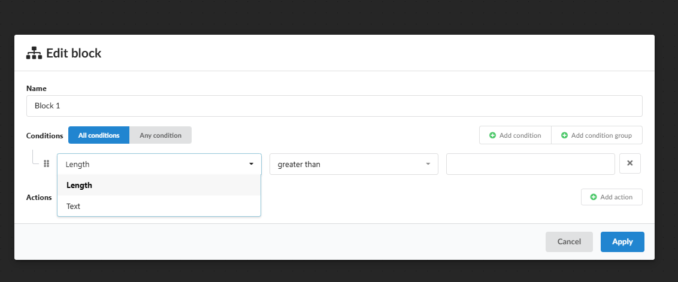Screen dimensions: 678x282
Task: Select All conditions mode
Action: 99,135
